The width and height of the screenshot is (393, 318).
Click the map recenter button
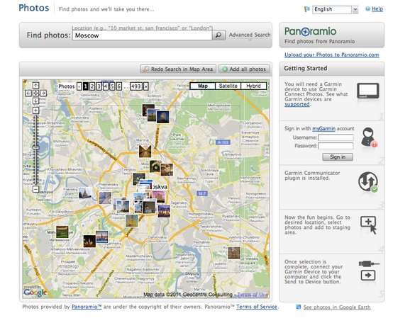(36, 93)
